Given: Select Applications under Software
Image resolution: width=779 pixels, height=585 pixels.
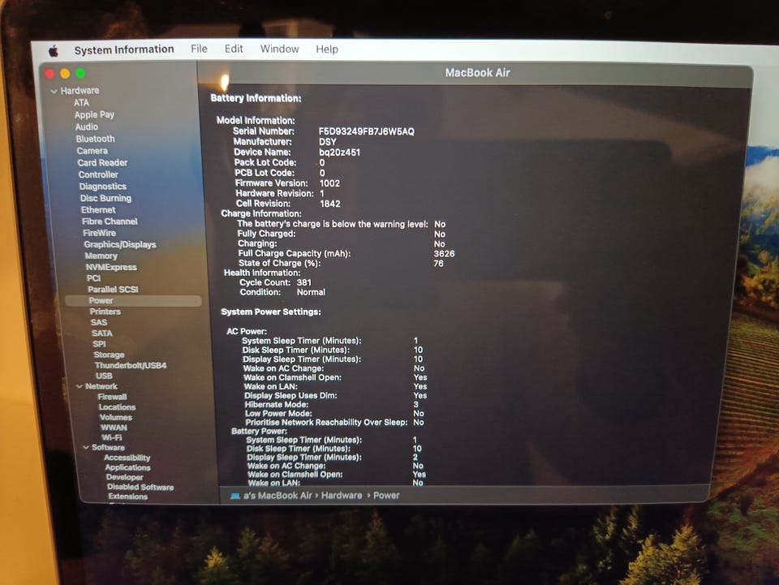Looking at the screenshot, I should point(127,468).
